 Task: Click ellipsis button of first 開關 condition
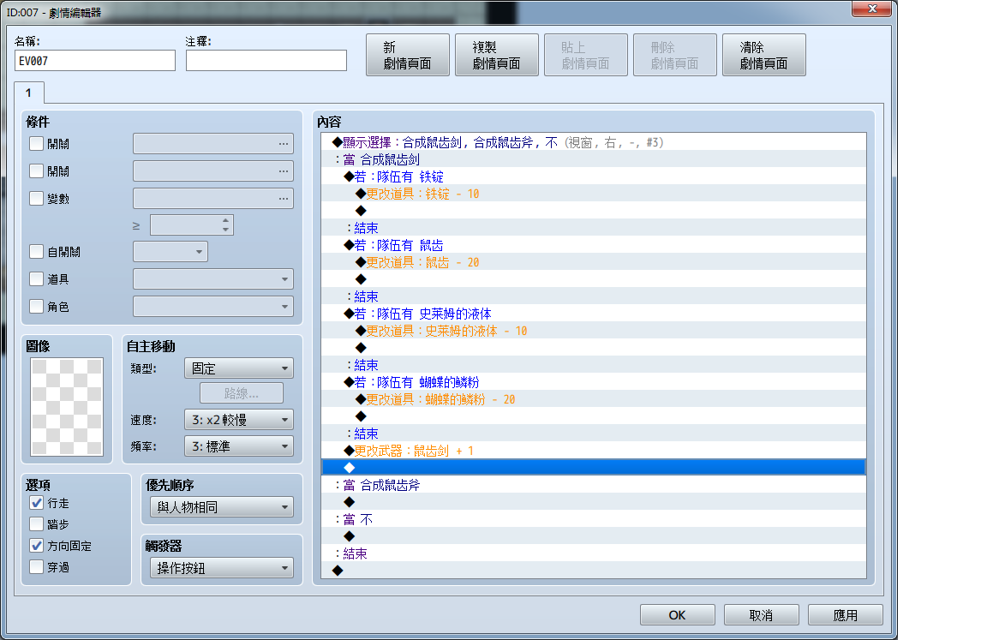click(284, 143)
